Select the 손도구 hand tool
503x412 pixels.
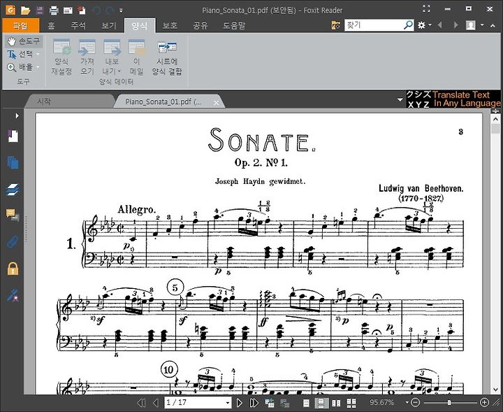(24, 41)
